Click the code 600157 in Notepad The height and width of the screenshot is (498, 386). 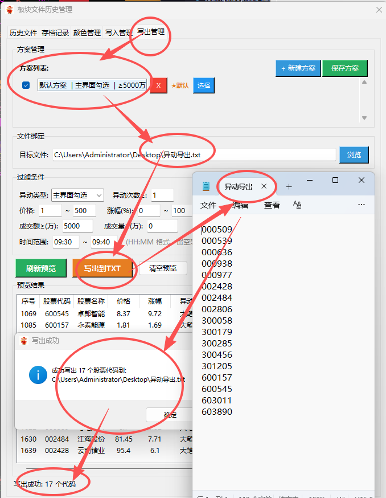(217, 378)
